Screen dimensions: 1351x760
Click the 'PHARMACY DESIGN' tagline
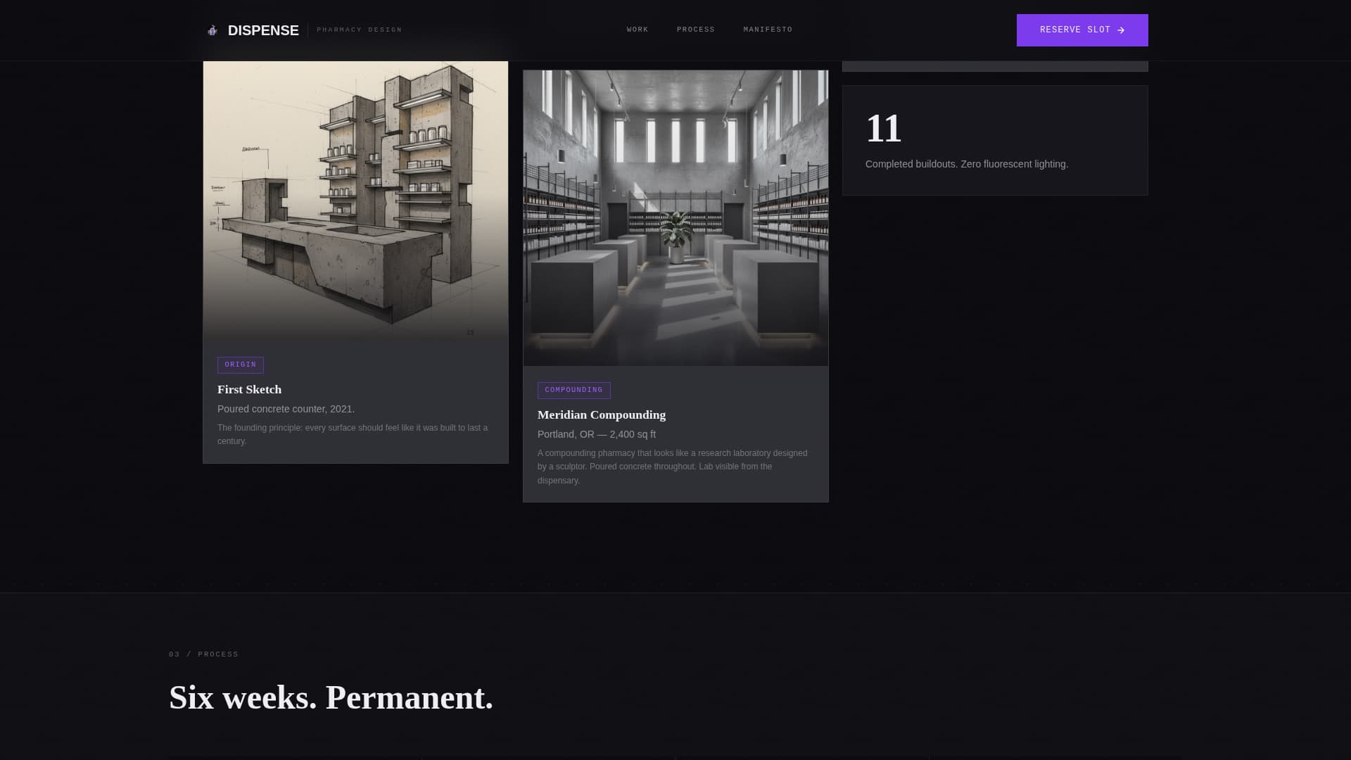coord(360,30)
